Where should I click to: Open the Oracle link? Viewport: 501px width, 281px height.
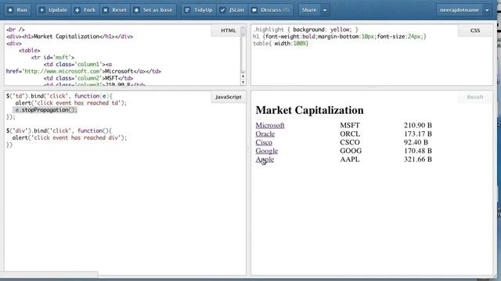coord(265,133)
